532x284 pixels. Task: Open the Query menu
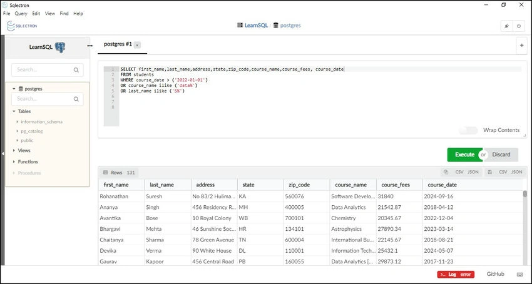click(21, 14)
